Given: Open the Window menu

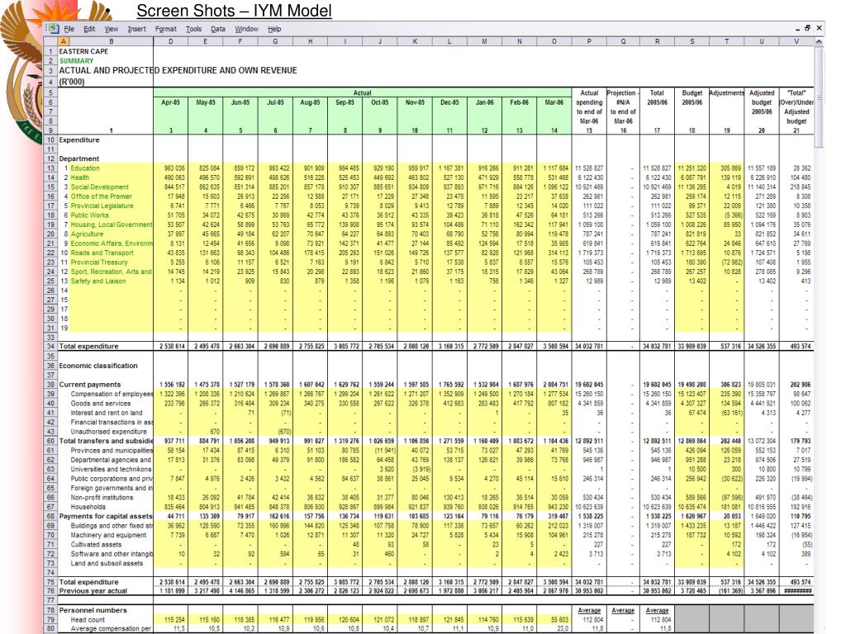Looking at the screenshot, I should click(246, 29).
